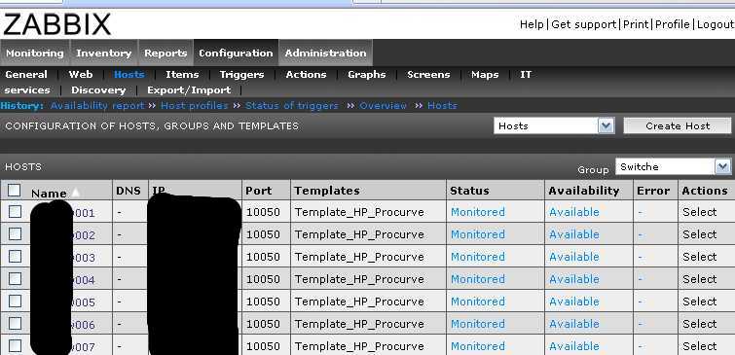Open the Monitoring tab
735x355 pixels.
(35, 53)
